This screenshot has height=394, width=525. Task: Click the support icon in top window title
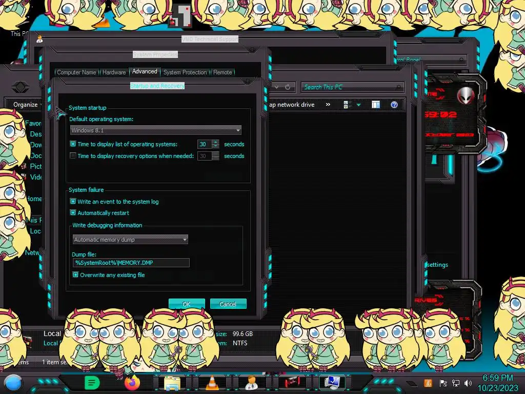(x=39, y=39)
